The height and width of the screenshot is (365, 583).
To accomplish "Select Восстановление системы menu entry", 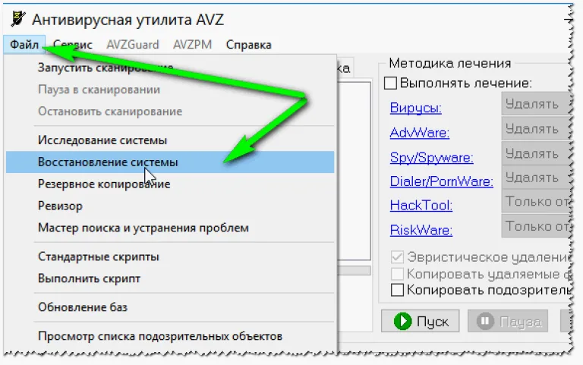I will [x=170, y=162].
